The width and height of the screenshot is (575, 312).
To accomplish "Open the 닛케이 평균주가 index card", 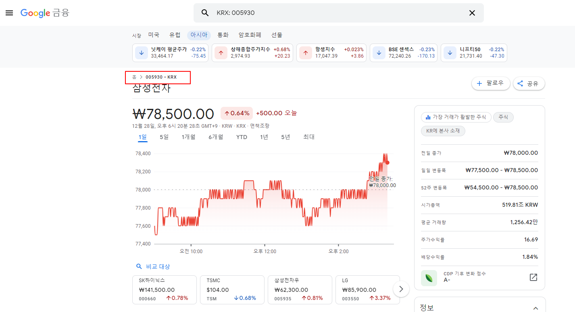I will [171, 53].
